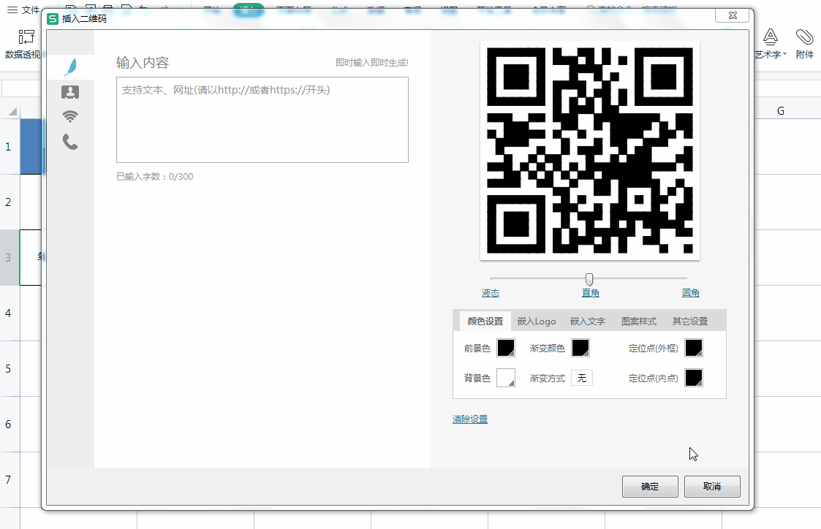This screenshot has width=821, height=529.
Task: Click the 输入内容 heading text
Action: (x=143, y=63)
